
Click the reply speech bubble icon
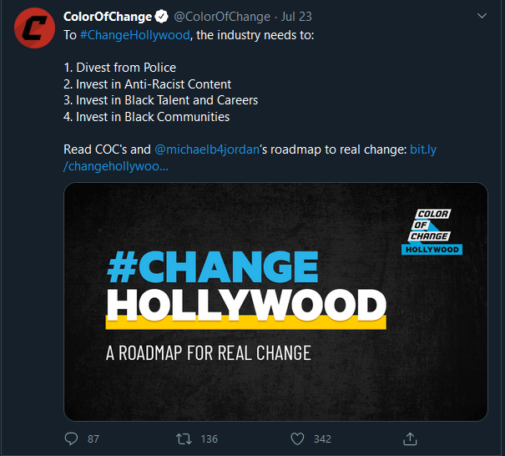[x=71, y=438]
